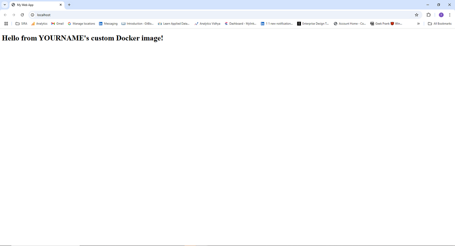
Task: Open the Apps grid shortcut
Action: coord(6,24)
